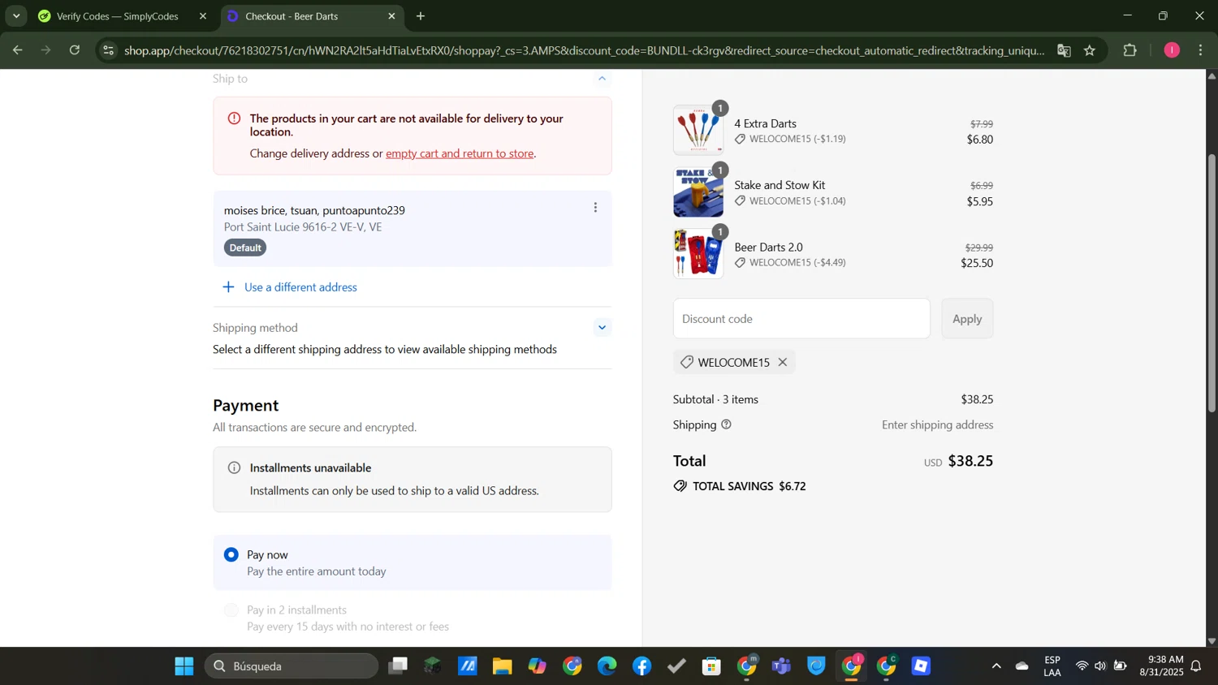Remove the WELOCOME15 discount tag
This screenshot has width=1218, height=685.
click(783, 362)
